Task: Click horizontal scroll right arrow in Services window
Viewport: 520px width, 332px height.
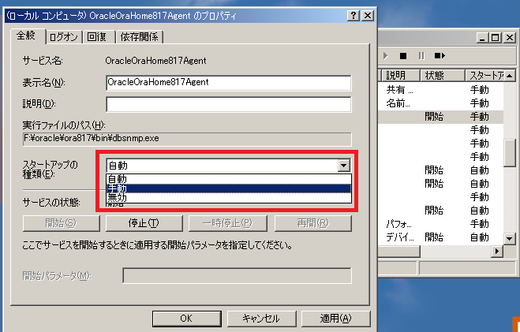Action: click(497, 251)
